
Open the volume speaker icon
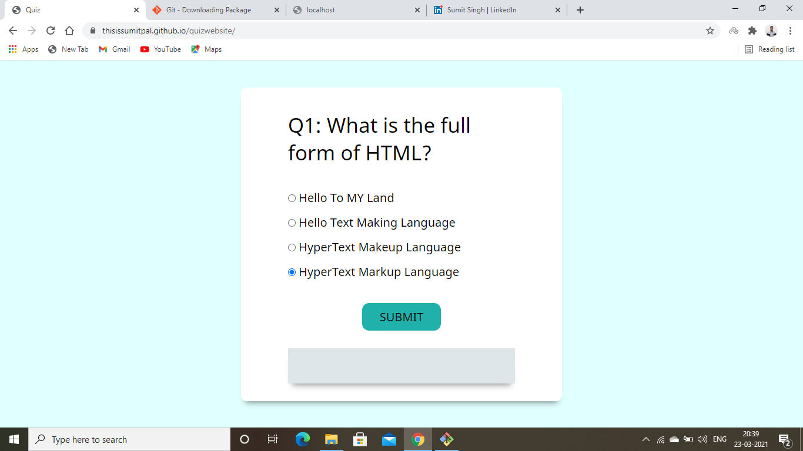coord(702,439)
